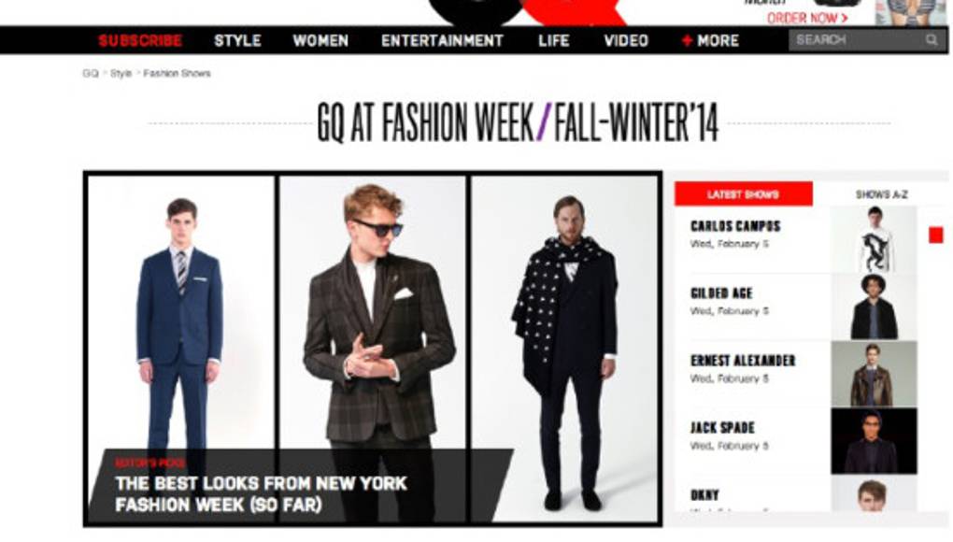The width and height of the screenshot is (953, 542).
Task: Open the SUBSCRIBE link in navigation bar
Action: 140,41
